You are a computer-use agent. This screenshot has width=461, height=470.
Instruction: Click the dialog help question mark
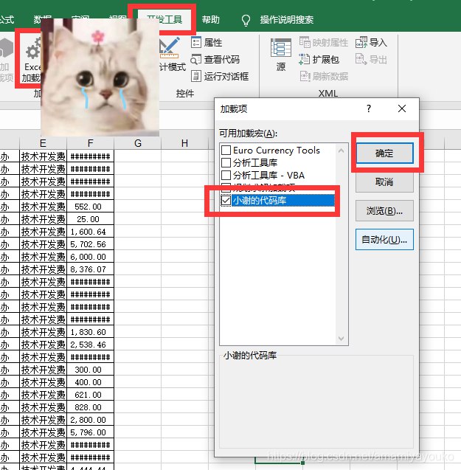pyautogui.click(x=369, y=108)
